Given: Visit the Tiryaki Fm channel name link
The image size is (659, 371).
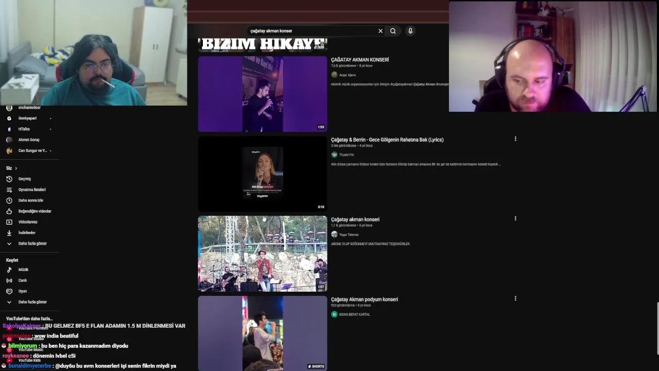Looking at the screenshot, I should [x=346, y=155].
